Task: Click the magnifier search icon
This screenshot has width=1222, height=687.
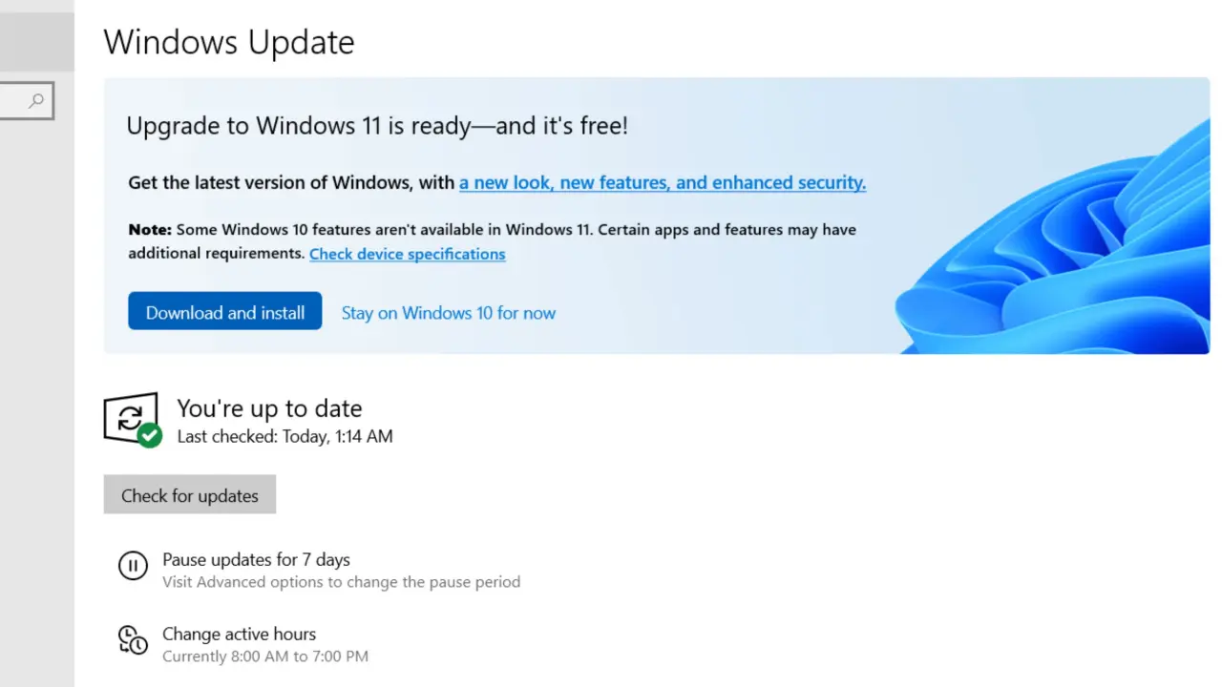Action: pyautogui.click(x=36, y=100)
